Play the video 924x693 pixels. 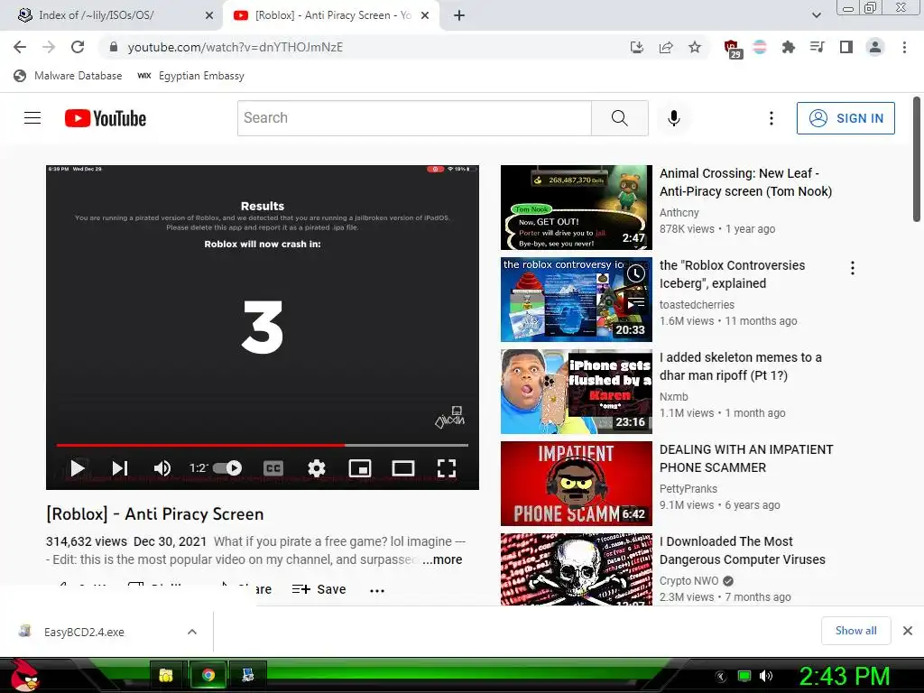tap(78, 468)
